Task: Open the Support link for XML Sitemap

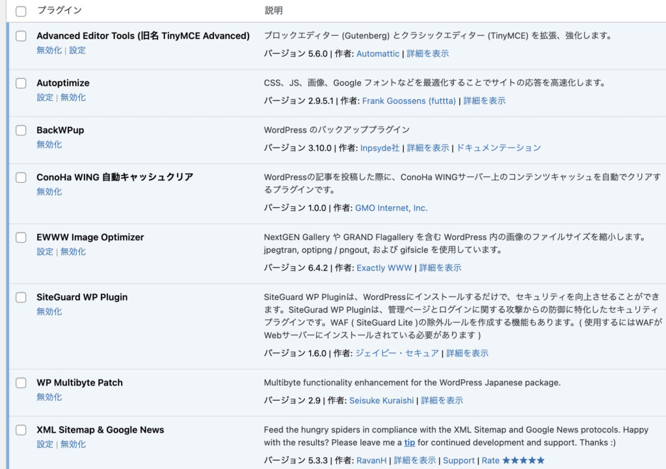Action: [x=459, y=461]
